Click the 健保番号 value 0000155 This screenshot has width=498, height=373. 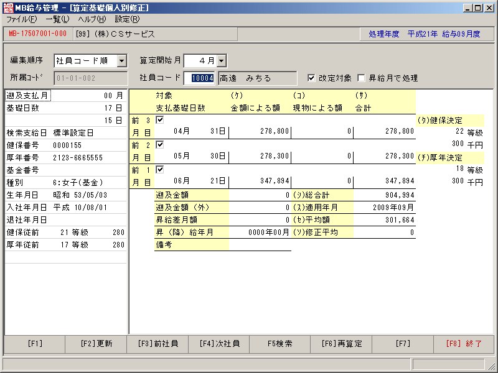pos(67,145)
